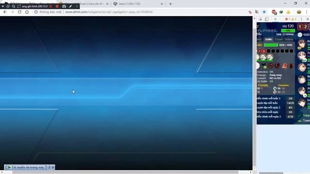Select fleet 1 in the viewer
Screen dimensions: 310x174
[300, 27]
